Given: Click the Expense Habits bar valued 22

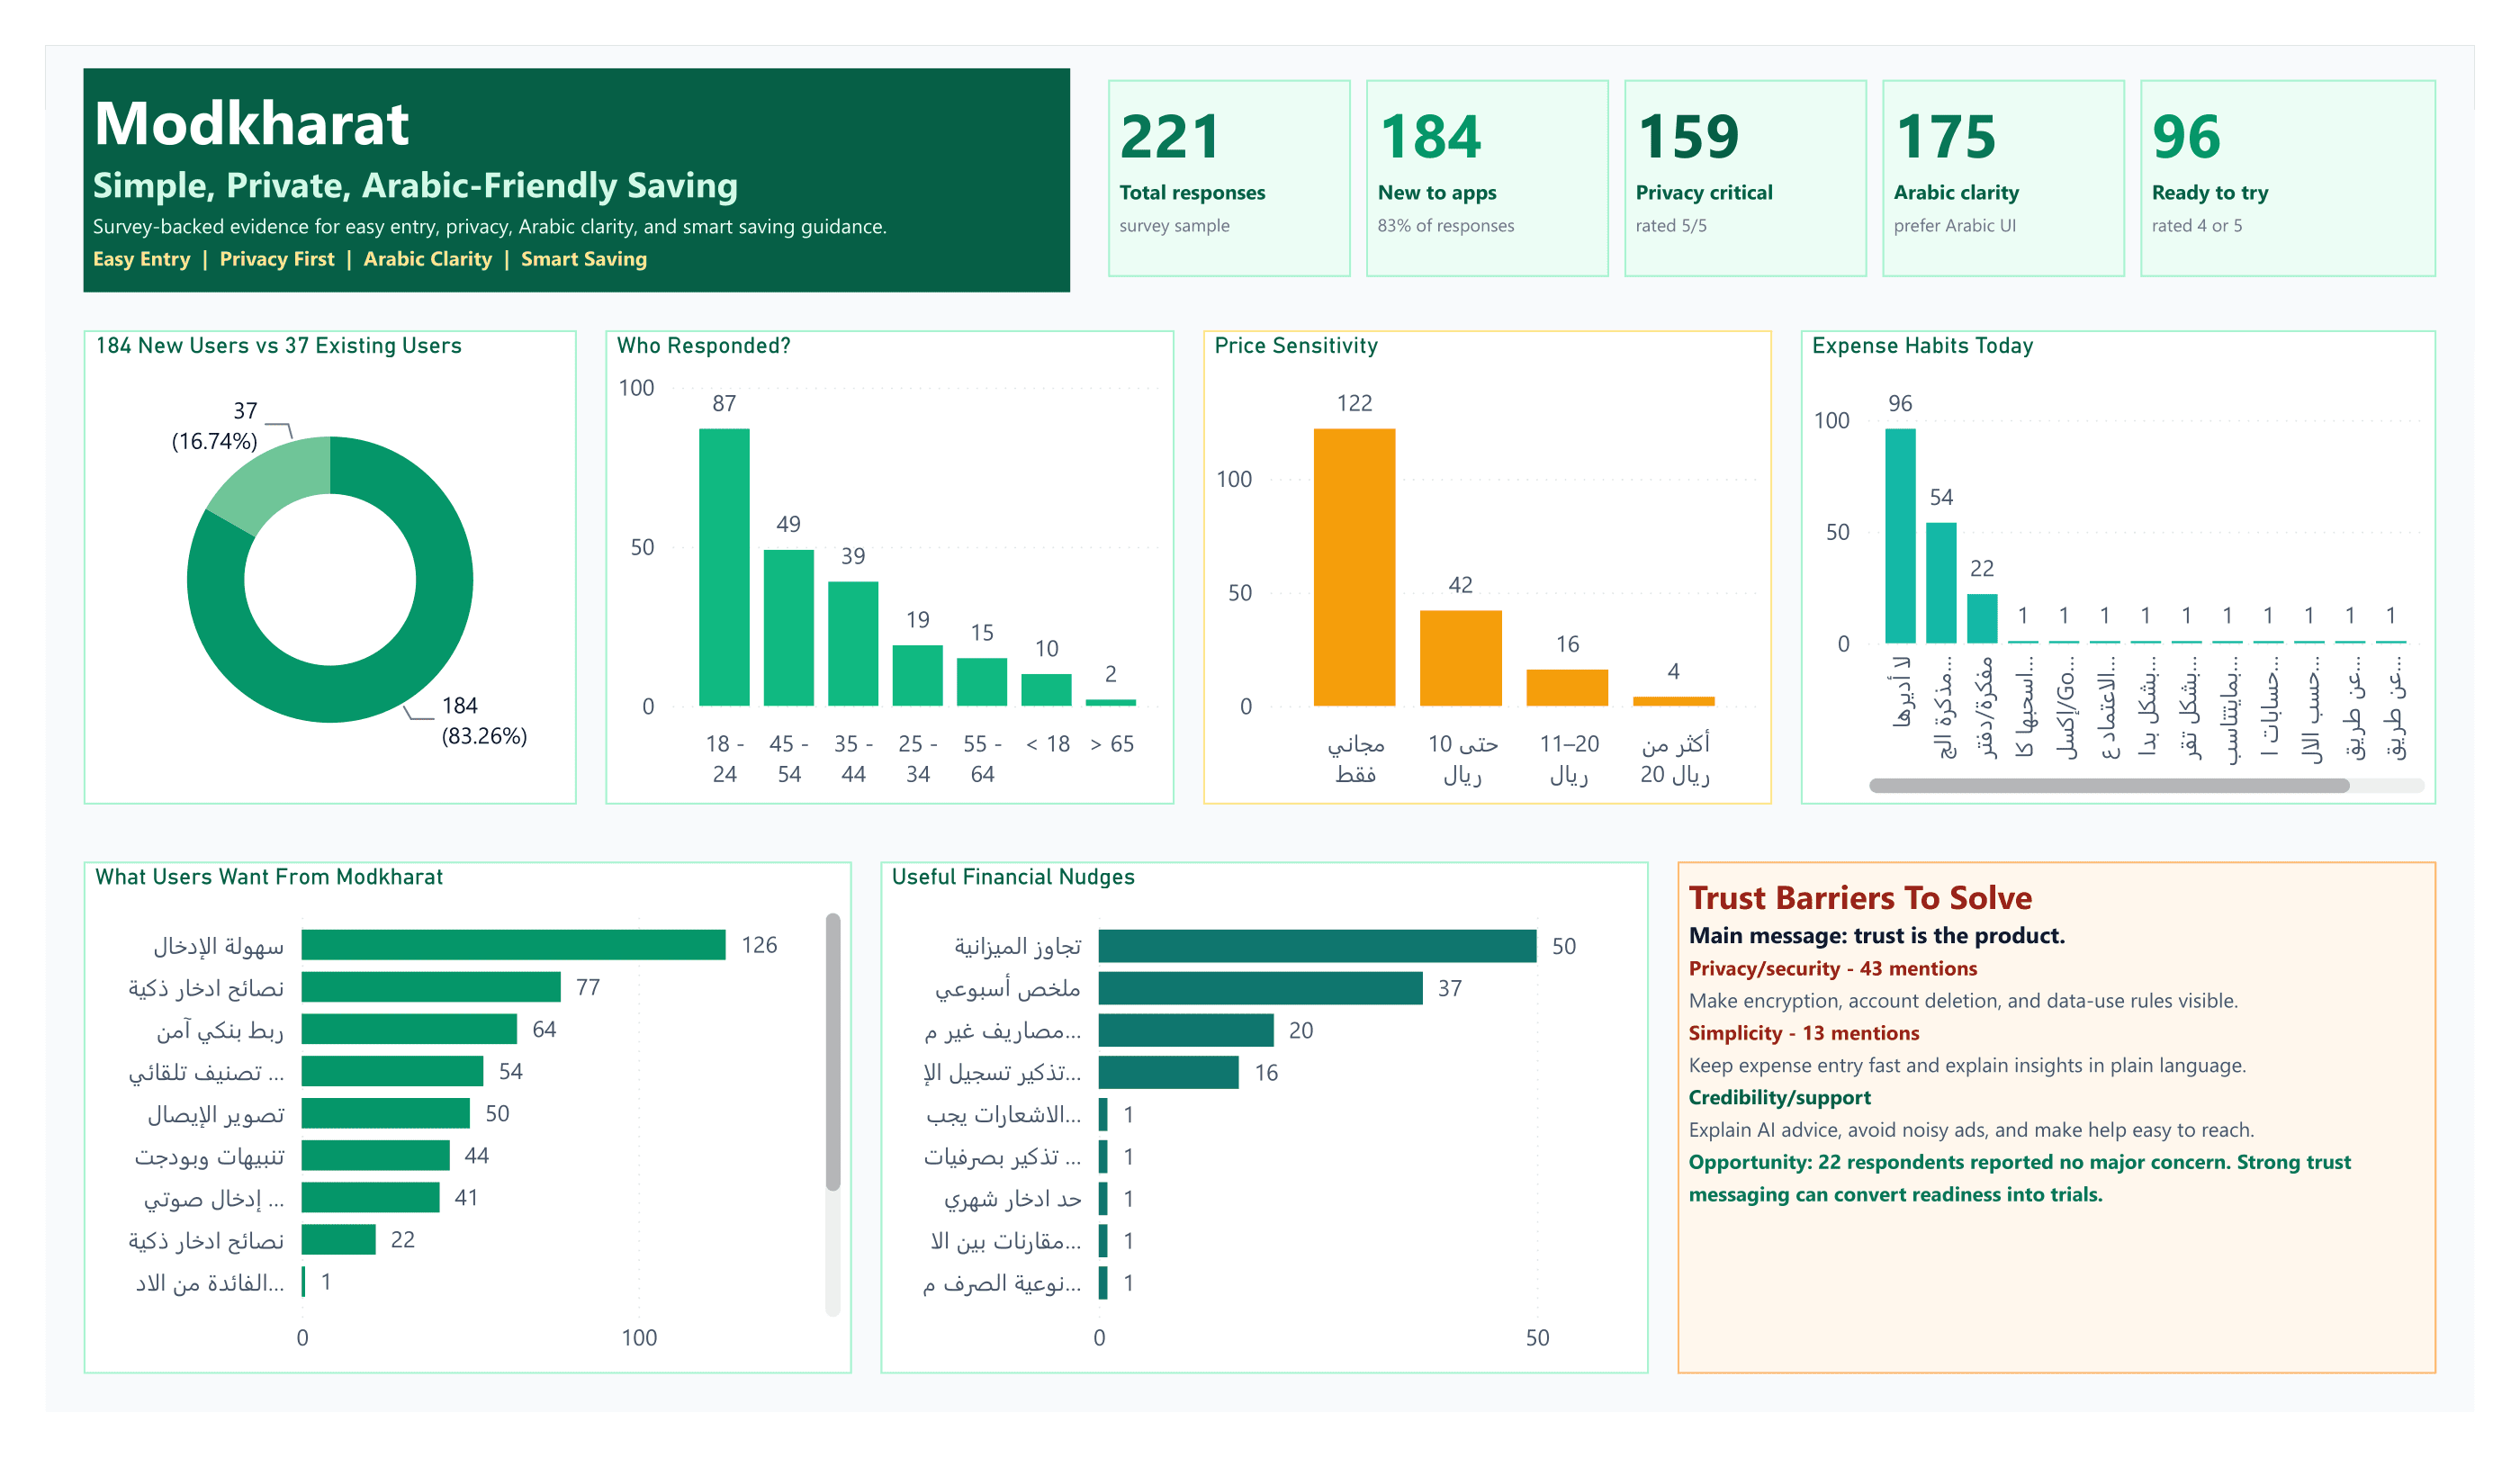Looking at the screenshot, I should point(1982,619).
